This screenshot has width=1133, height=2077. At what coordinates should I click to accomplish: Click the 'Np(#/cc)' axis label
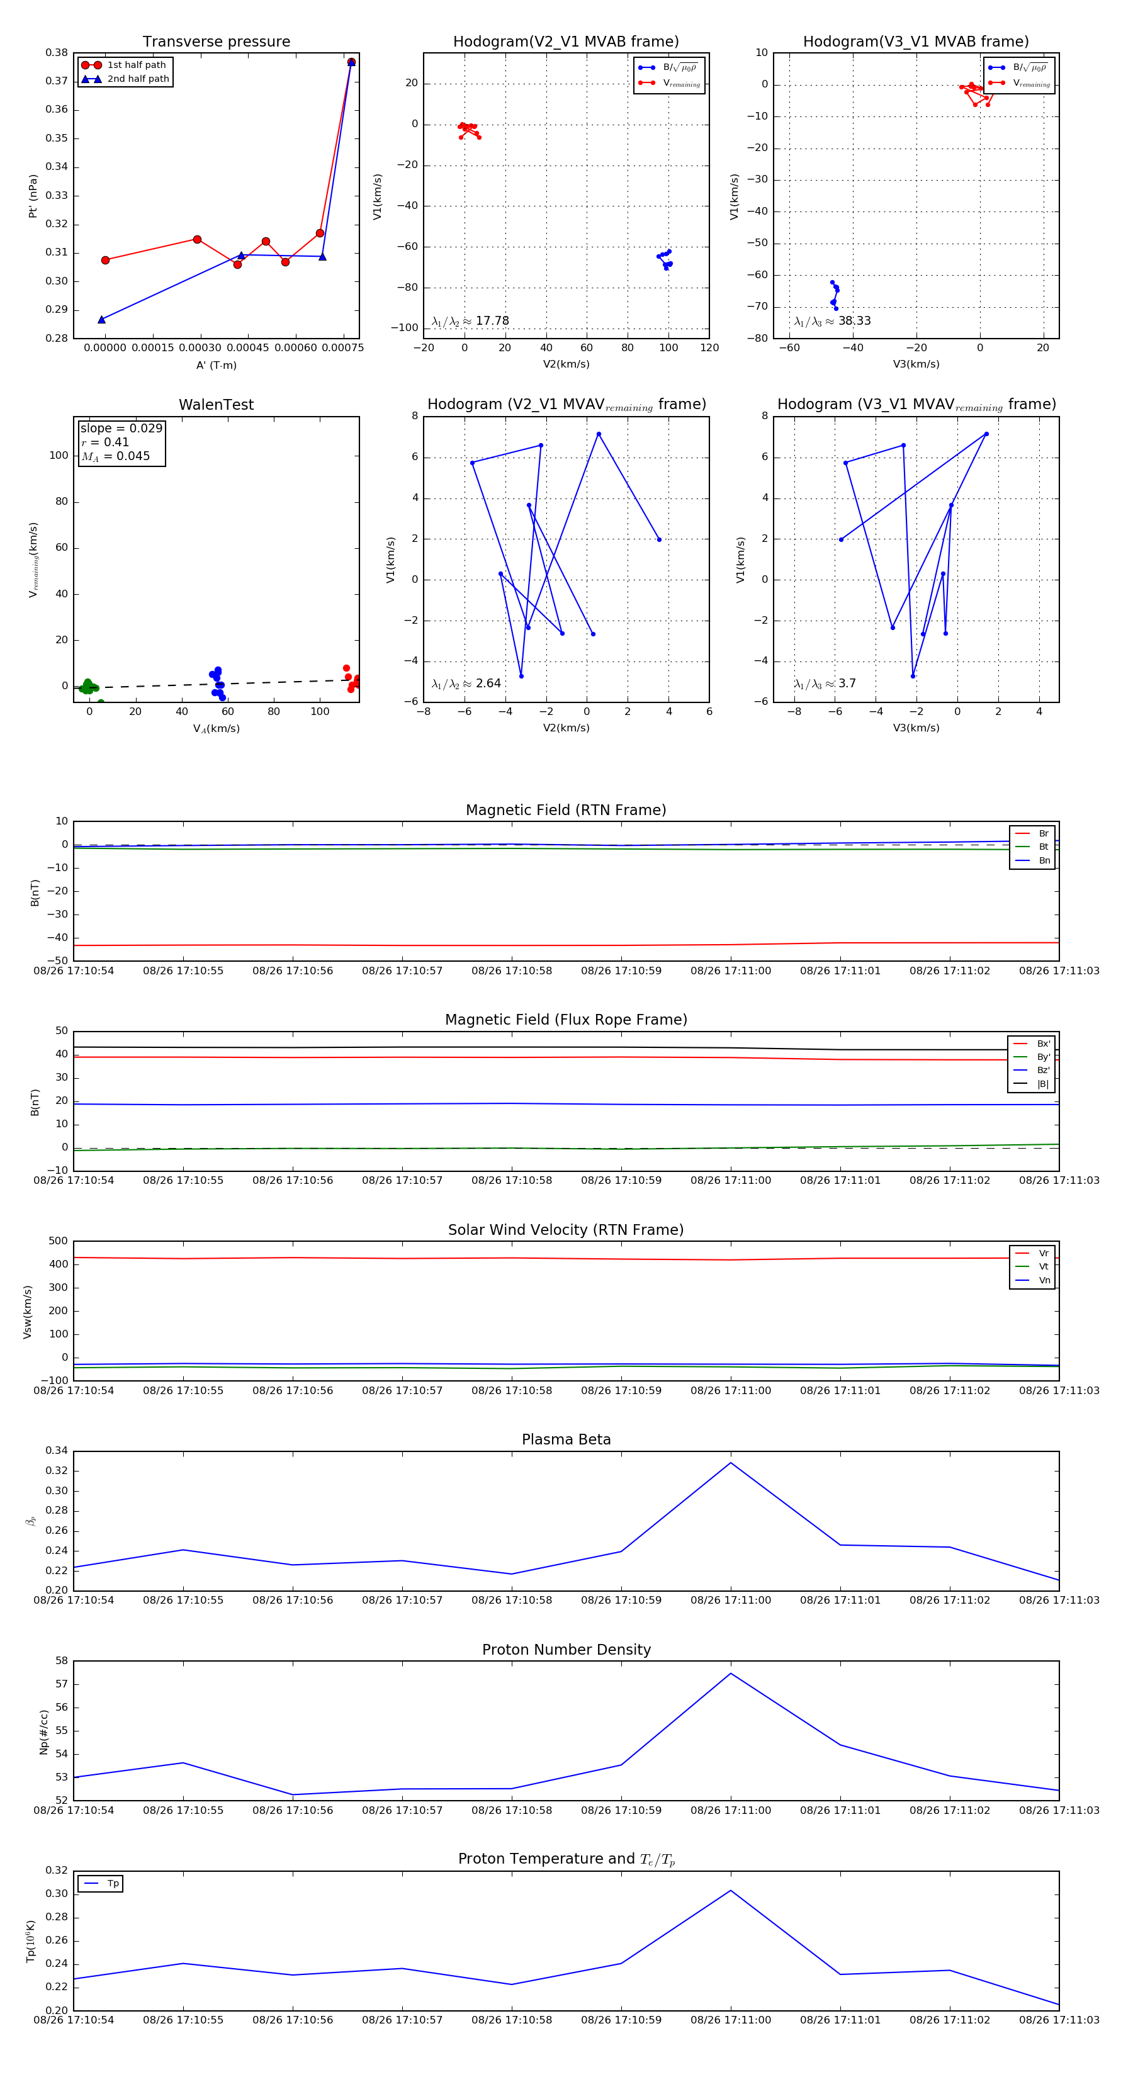(x=43, y=1732)
